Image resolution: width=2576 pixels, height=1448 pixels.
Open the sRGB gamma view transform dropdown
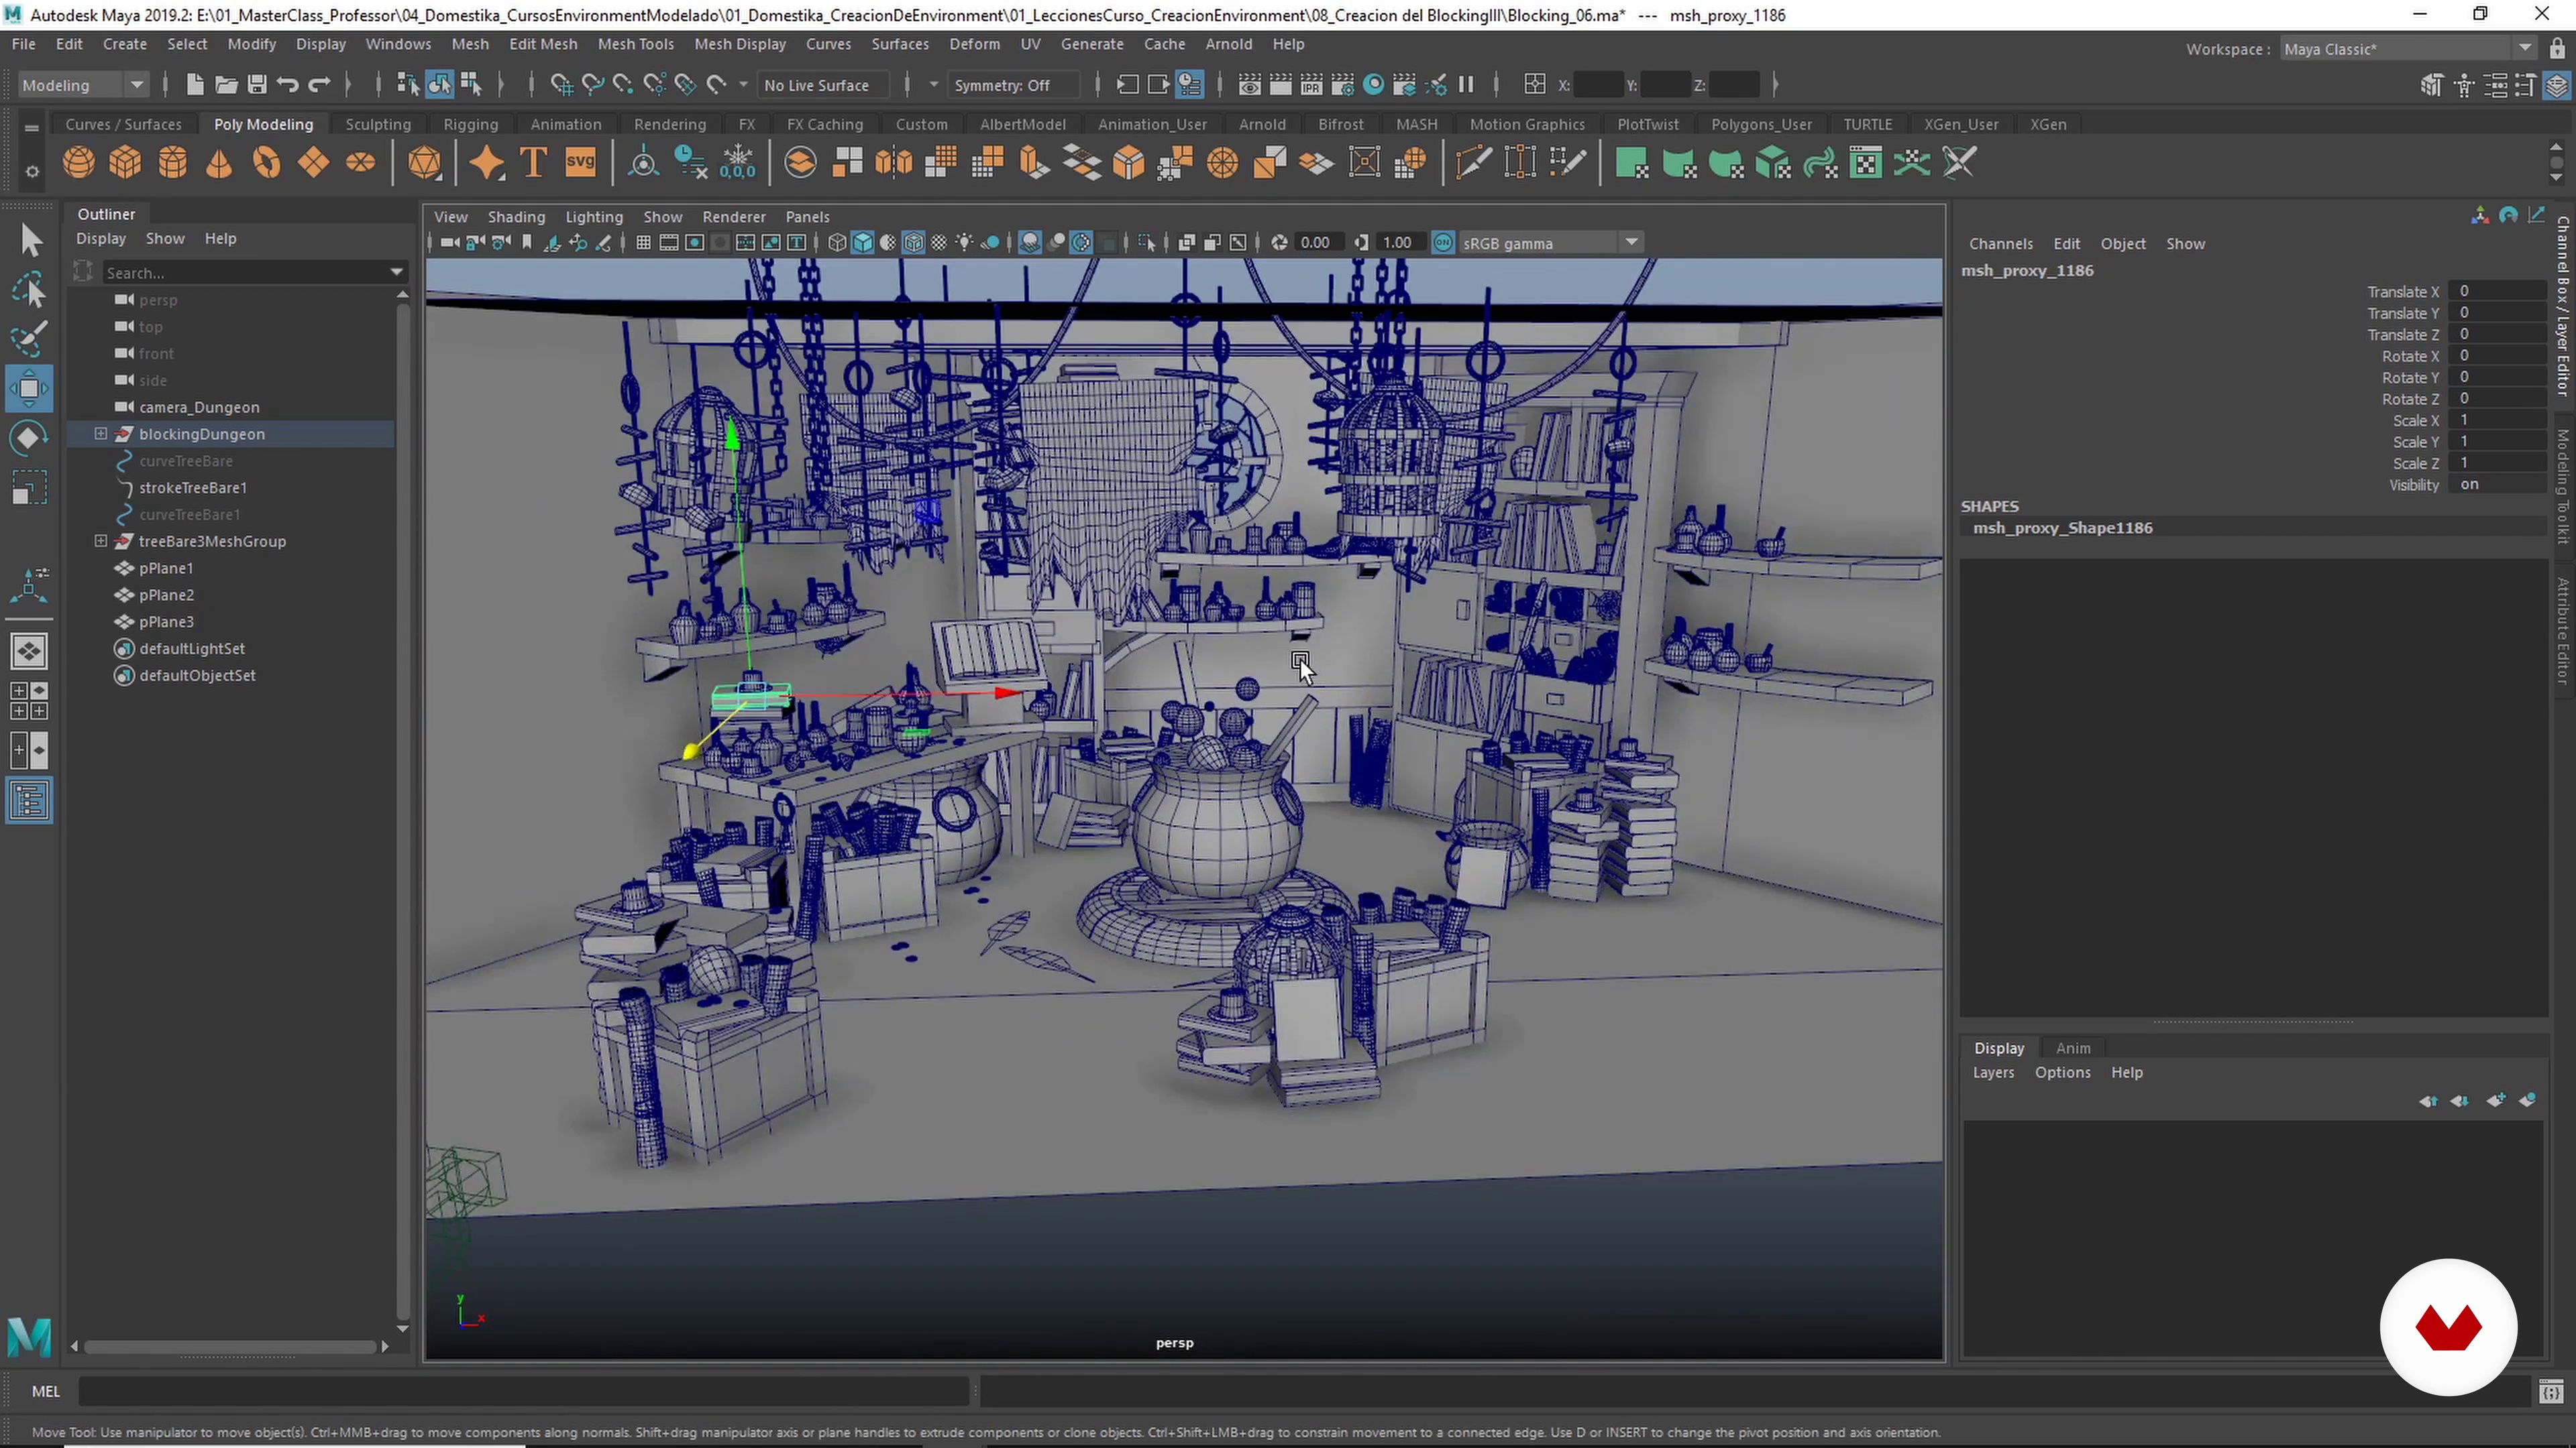pyautogui.click(x=1631, y=243)
